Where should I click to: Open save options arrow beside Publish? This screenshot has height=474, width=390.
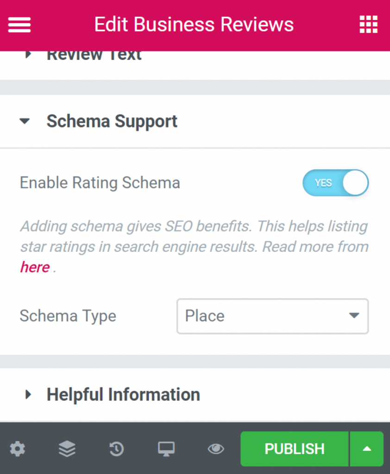click(367, 449)
